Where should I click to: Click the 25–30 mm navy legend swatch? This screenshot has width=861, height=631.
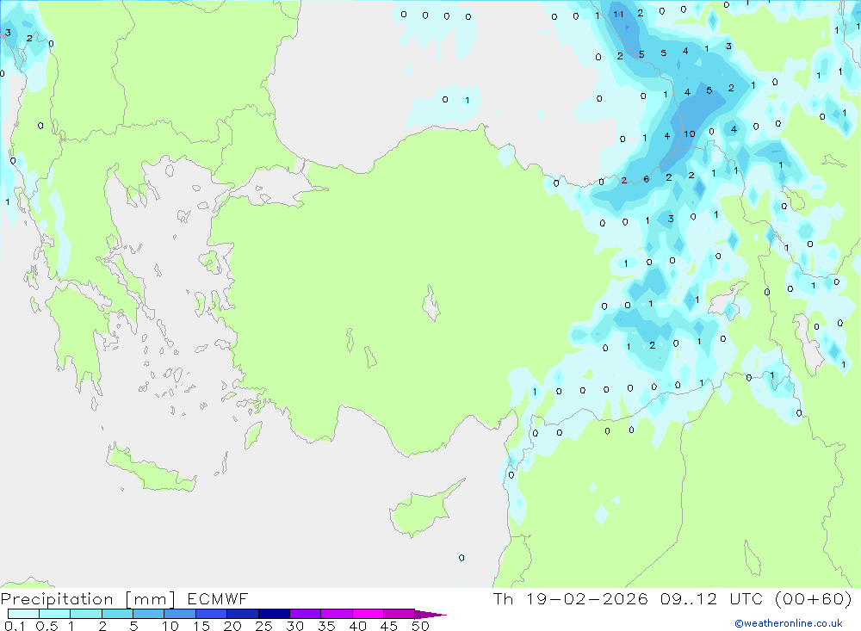click(x=274, y=614)
